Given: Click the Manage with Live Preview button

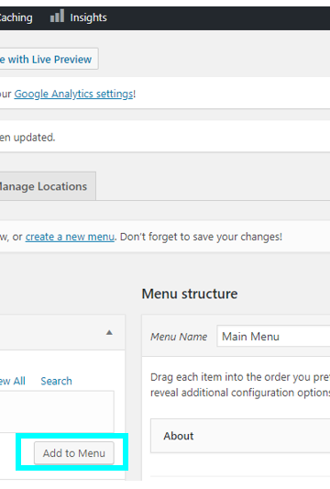Looking at the screenshot, I should tap(49, 59).
